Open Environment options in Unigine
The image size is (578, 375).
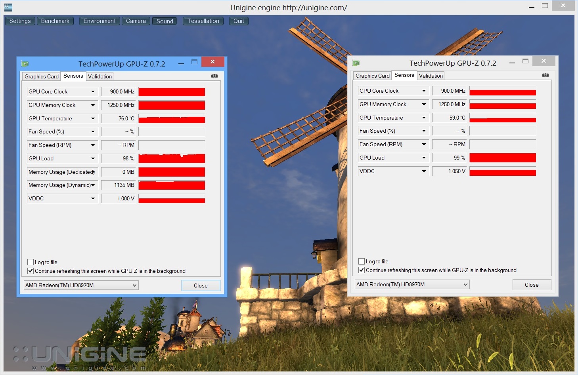(100, 21)
